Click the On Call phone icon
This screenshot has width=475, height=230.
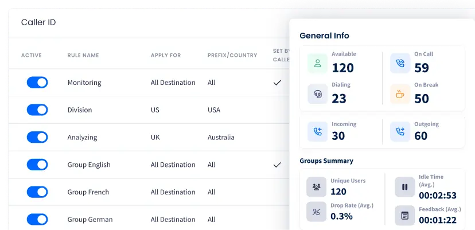pyautogui.click(x=400, y=63)
